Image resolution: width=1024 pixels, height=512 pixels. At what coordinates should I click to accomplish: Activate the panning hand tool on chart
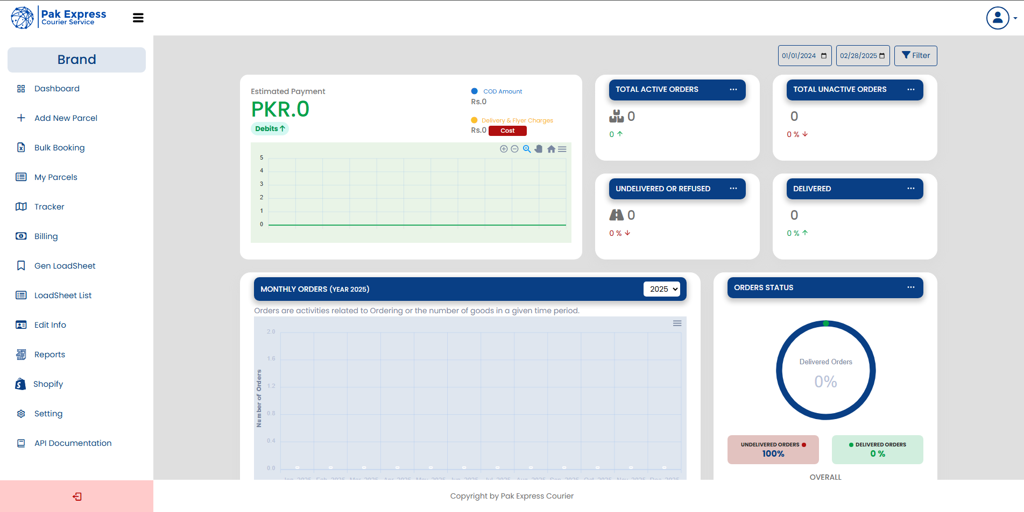click(x=539, y=149)
